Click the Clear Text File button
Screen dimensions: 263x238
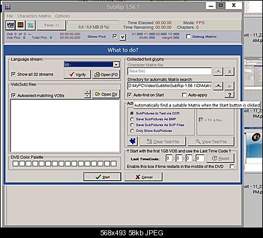(x=163, y=141)
